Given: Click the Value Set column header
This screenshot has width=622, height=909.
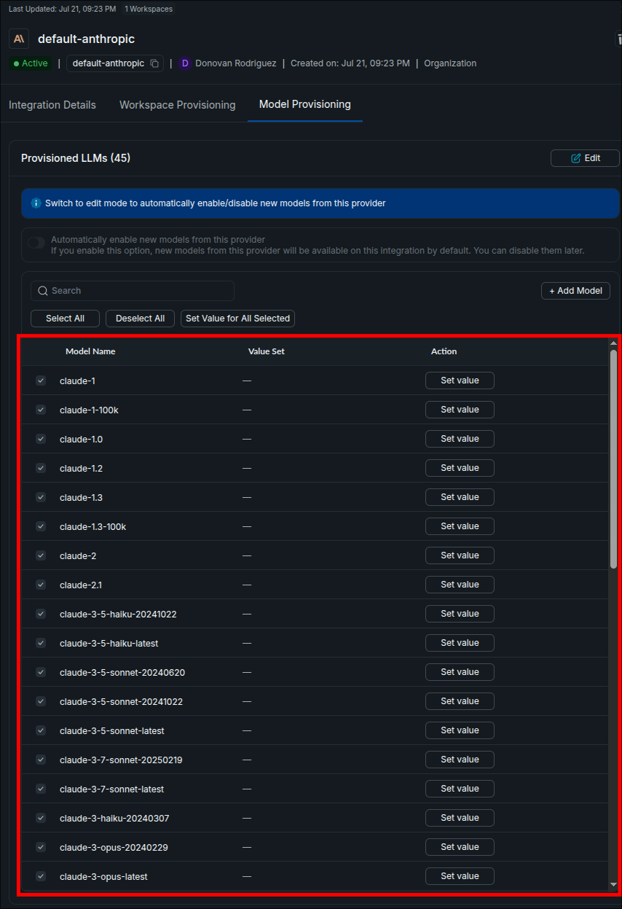Looking at the screenshot, I should click(x=267, y=351).
